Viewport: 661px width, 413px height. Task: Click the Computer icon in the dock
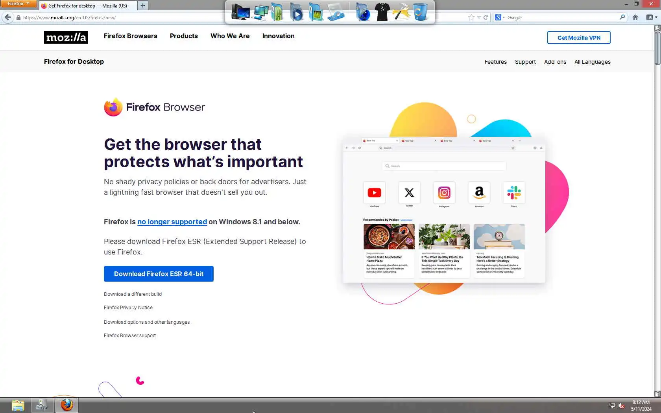point(240,12)
